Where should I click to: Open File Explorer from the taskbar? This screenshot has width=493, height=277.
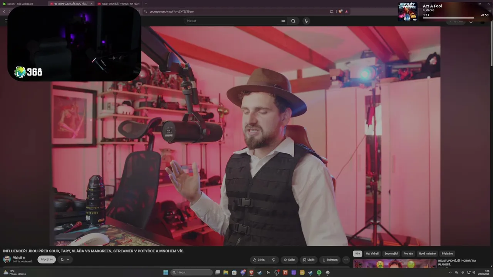[x=226, y=272]
